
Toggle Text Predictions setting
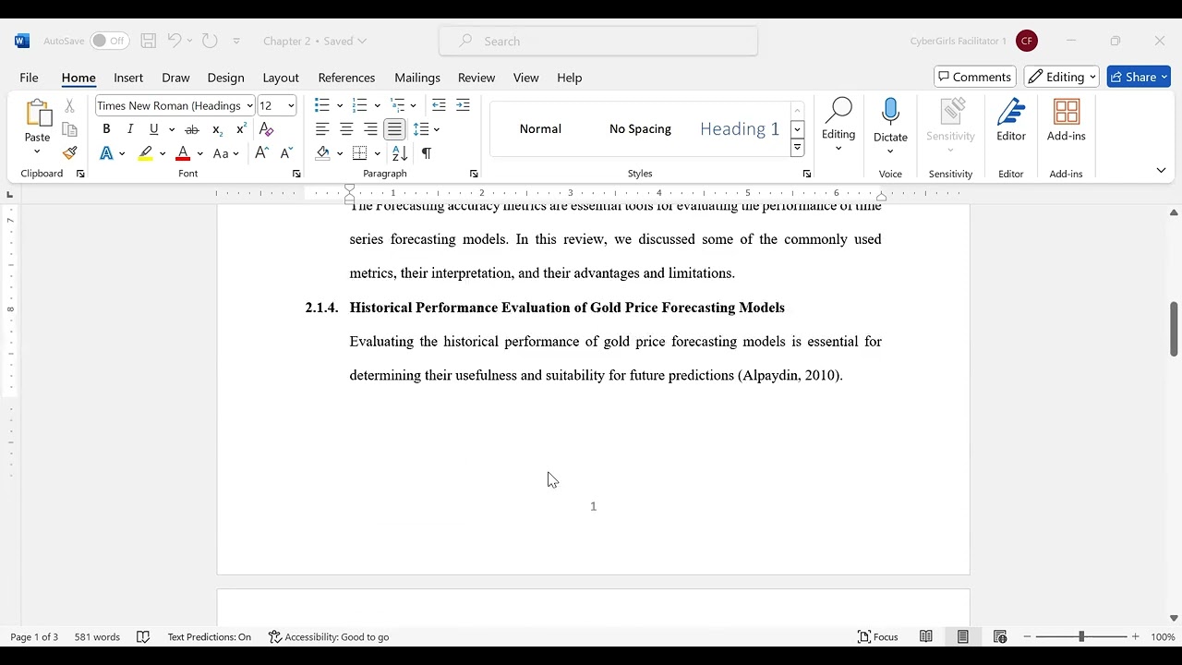[x=210, y=636]
